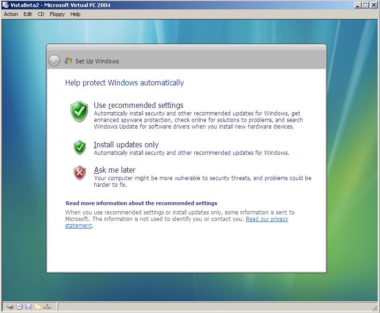Click the Windows flag logo in the header
Screen dimensions: 380x313
click(x=68, y=61)
